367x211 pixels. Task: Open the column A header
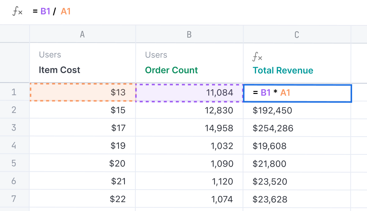82,34
